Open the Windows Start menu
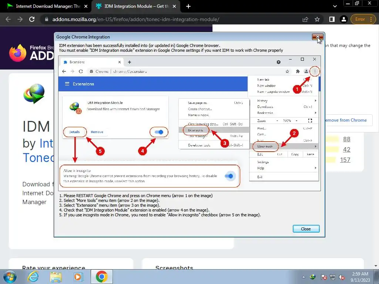 (10, 277)
